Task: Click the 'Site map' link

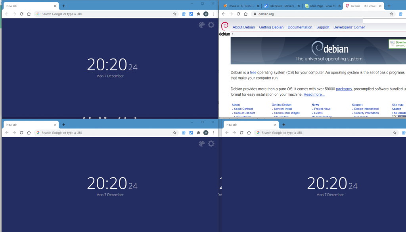Action: 398,105
